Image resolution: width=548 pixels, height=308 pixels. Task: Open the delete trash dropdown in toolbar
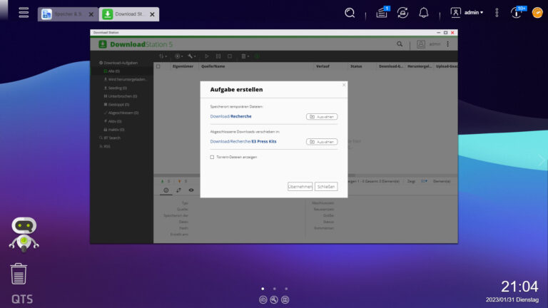click(x=245, y=56)
